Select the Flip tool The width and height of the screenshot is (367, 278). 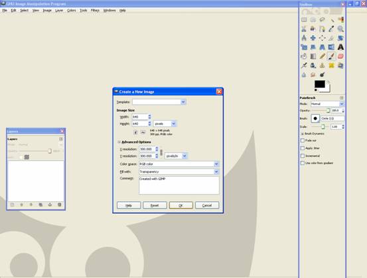point(331,47)
